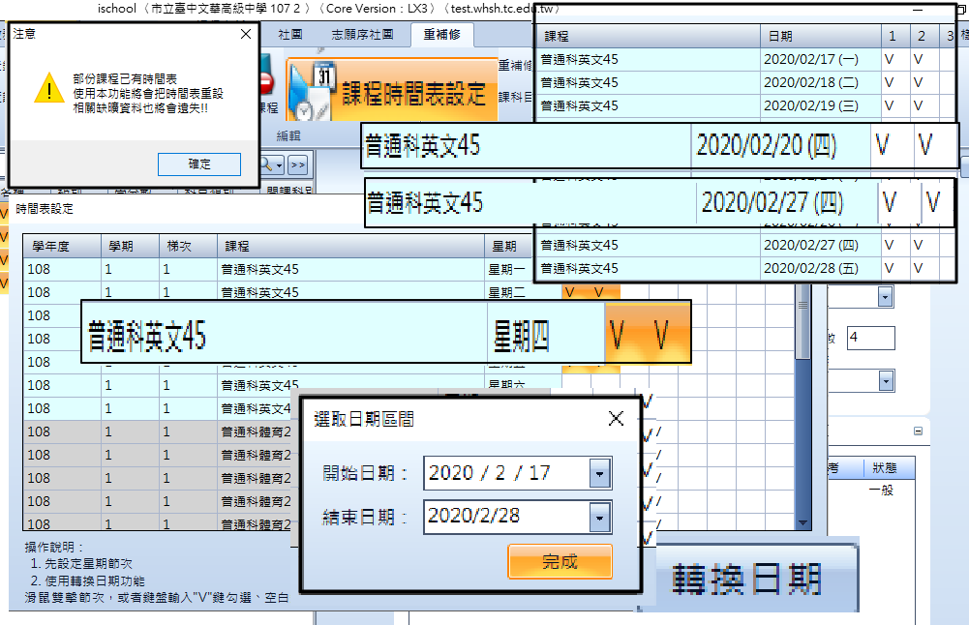Click the 完成 button
Screen dimensions: 969x625
[x=560, y=561]
